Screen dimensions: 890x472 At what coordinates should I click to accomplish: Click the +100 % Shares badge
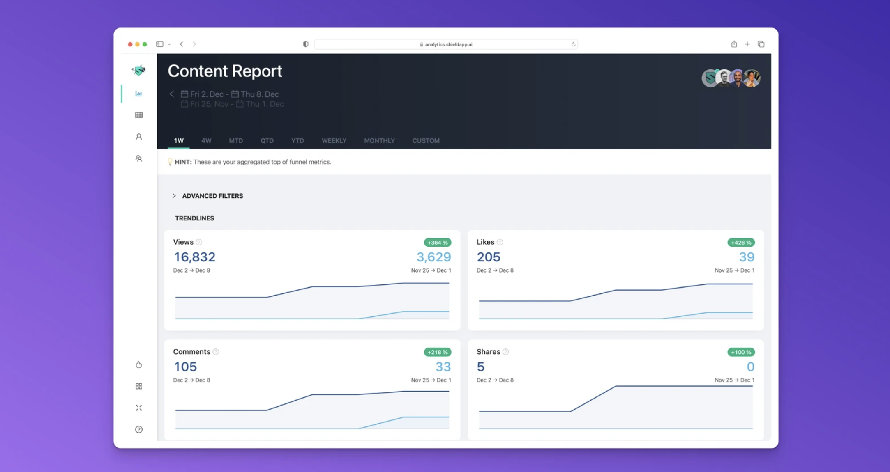coord(741,352)
